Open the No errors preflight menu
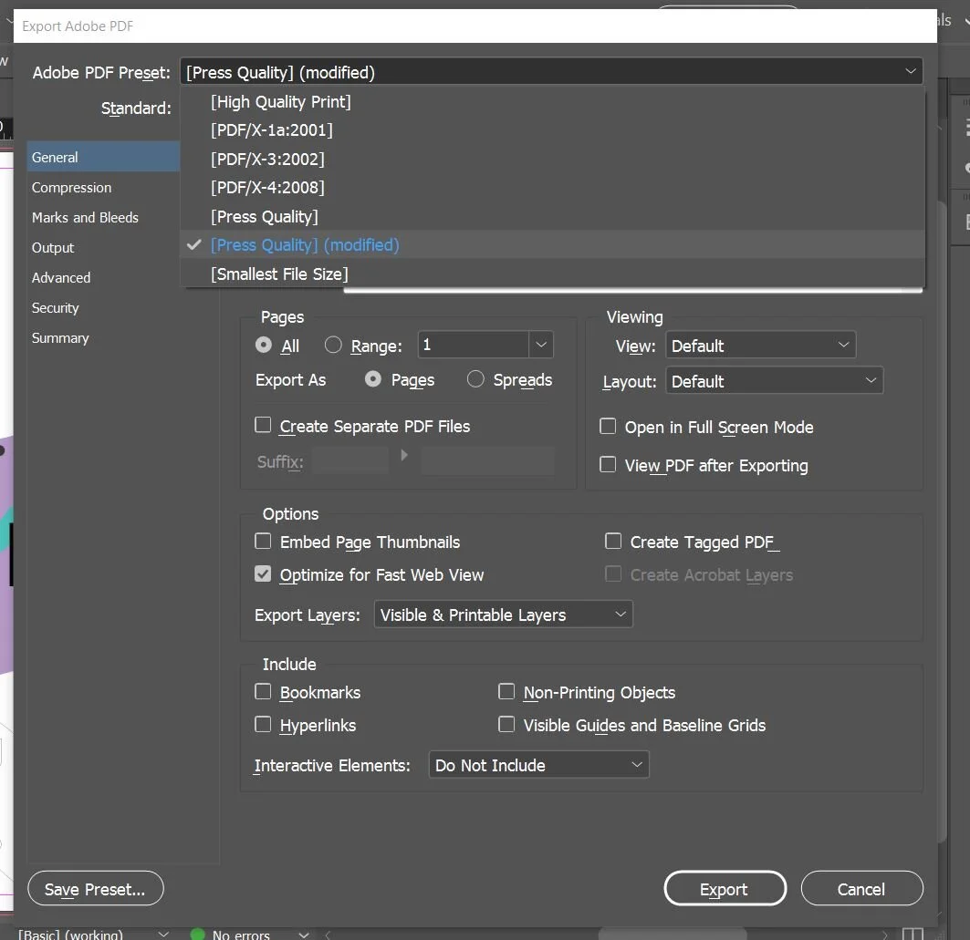970x940 pixels. pos(303,935)
